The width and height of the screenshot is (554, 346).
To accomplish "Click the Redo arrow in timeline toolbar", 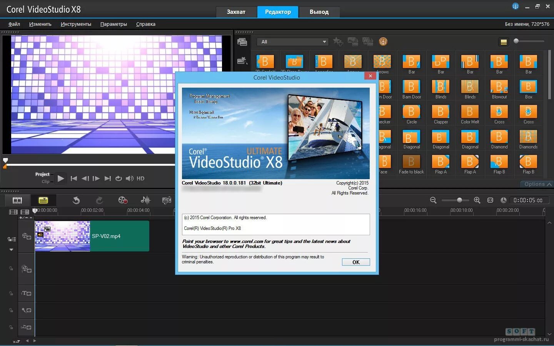I will click(99, 200).
